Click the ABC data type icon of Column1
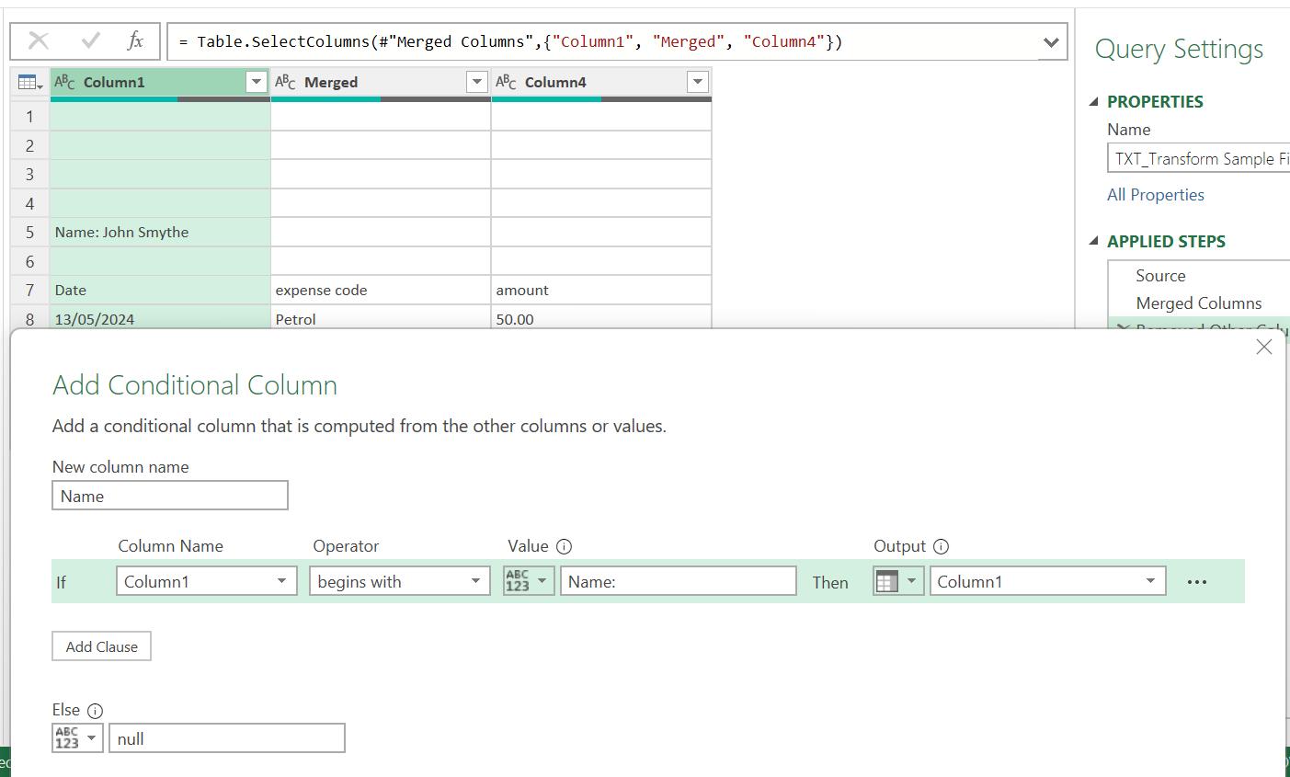 pos(65,82)
